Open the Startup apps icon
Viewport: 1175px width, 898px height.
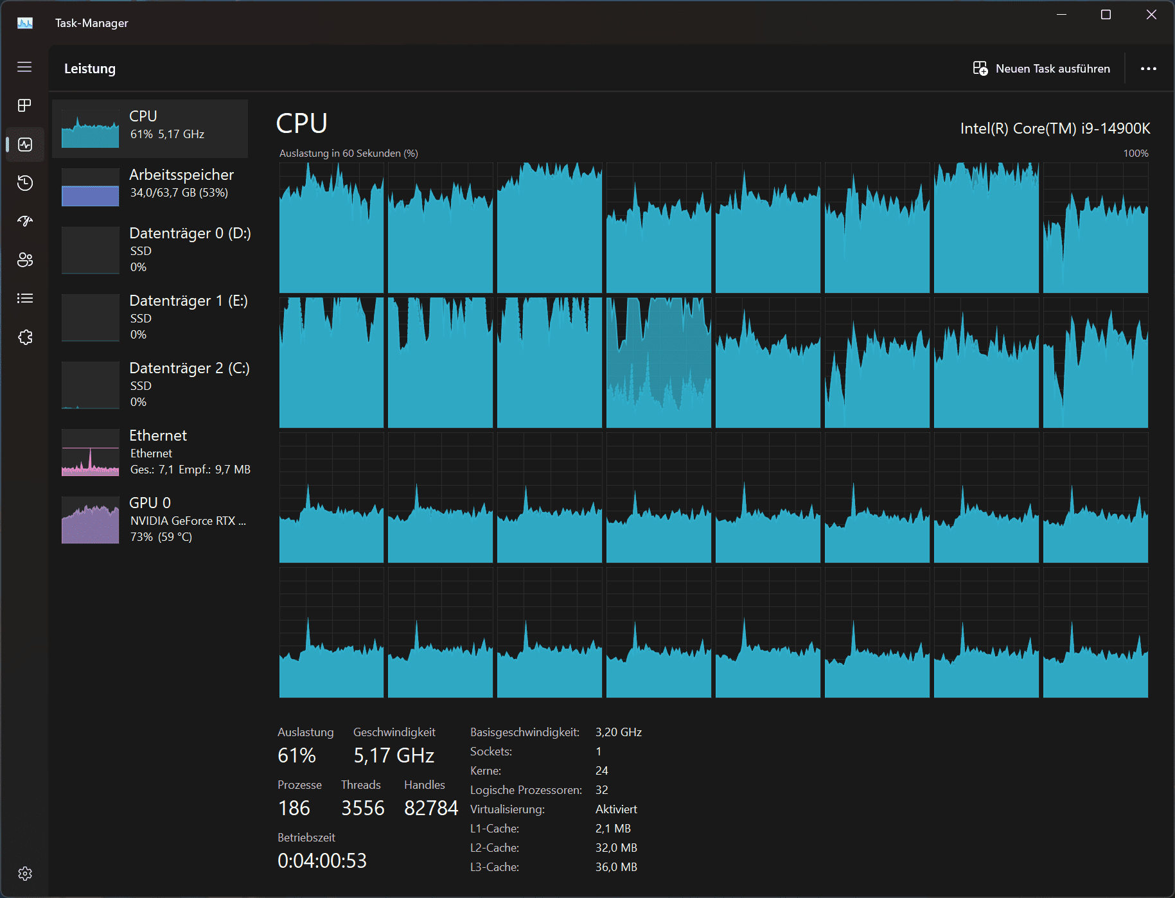coord(24,221)
